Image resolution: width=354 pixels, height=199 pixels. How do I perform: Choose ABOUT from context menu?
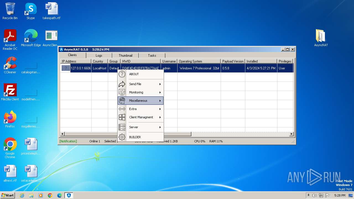point(140,74)
